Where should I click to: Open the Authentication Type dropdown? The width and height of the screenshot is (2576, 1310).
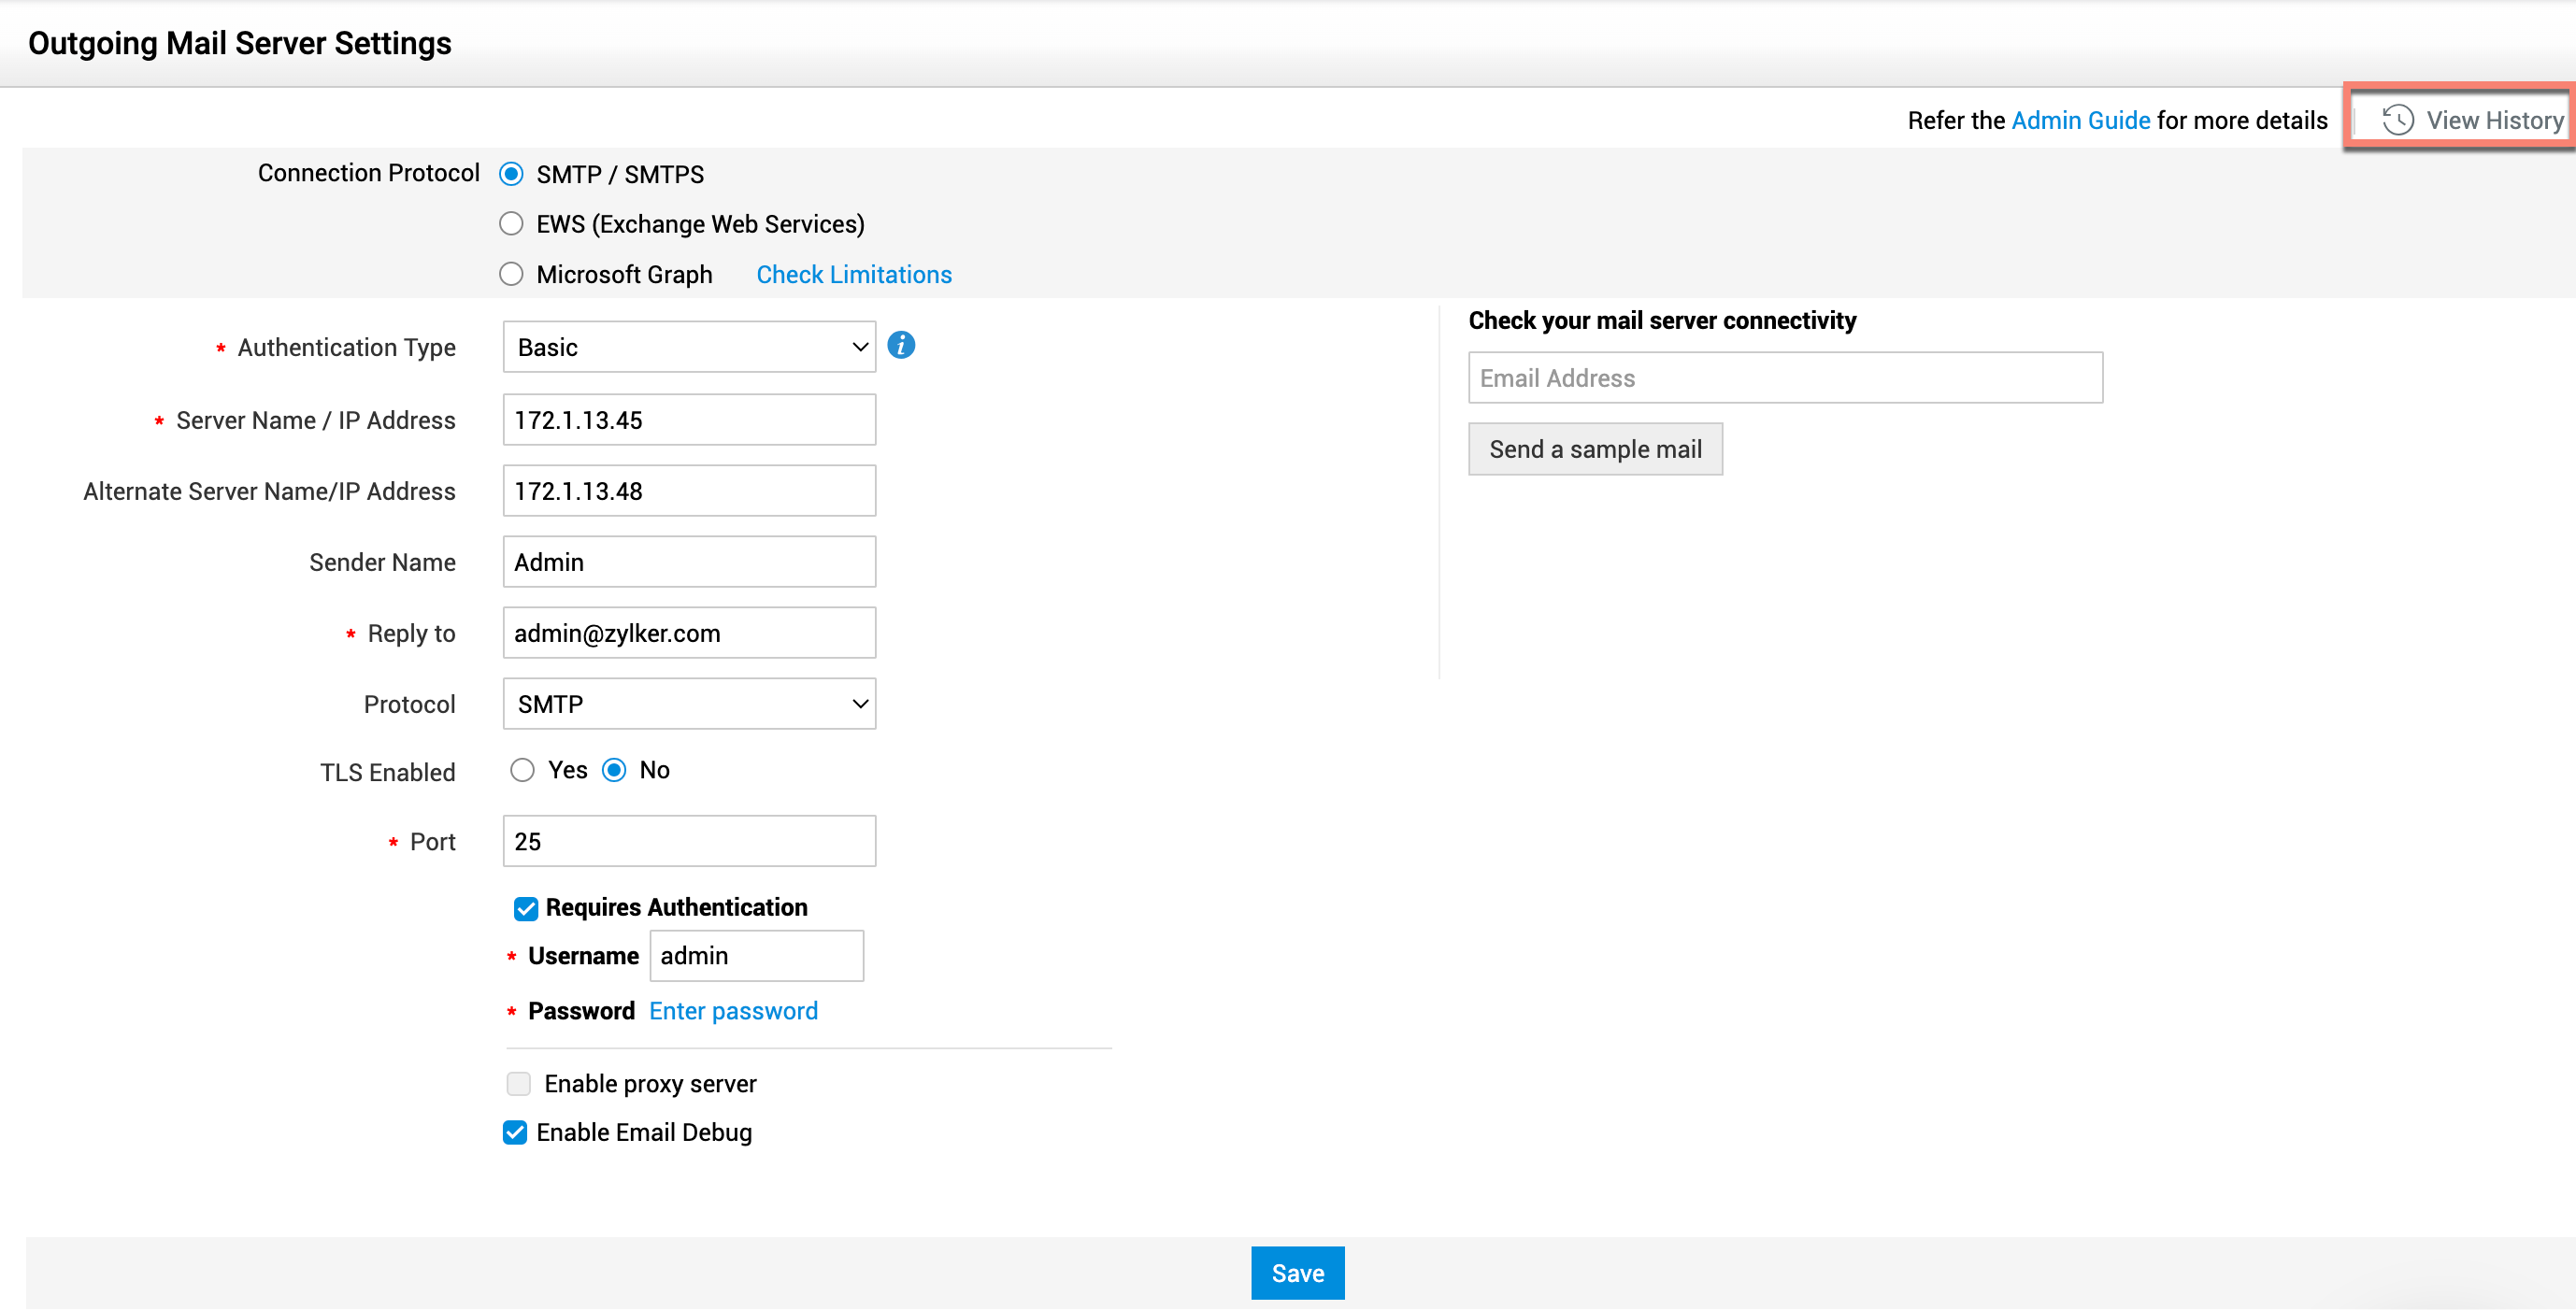pos(689,347)
